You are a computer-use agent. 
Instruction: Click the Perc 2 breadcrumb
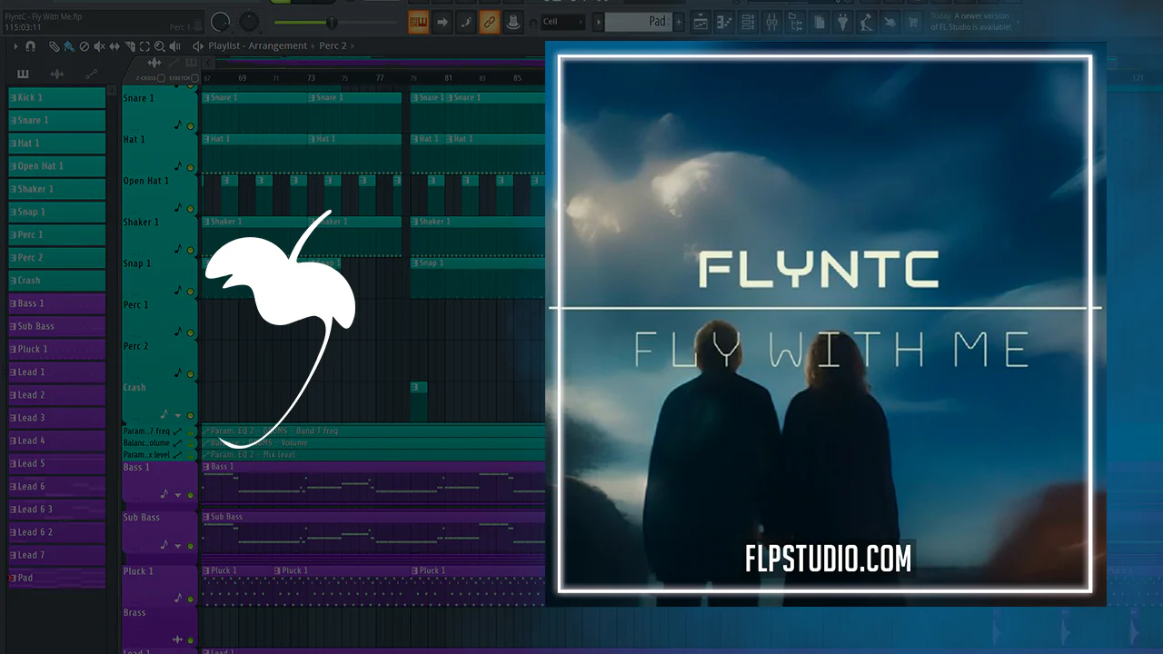pos(333,45)
